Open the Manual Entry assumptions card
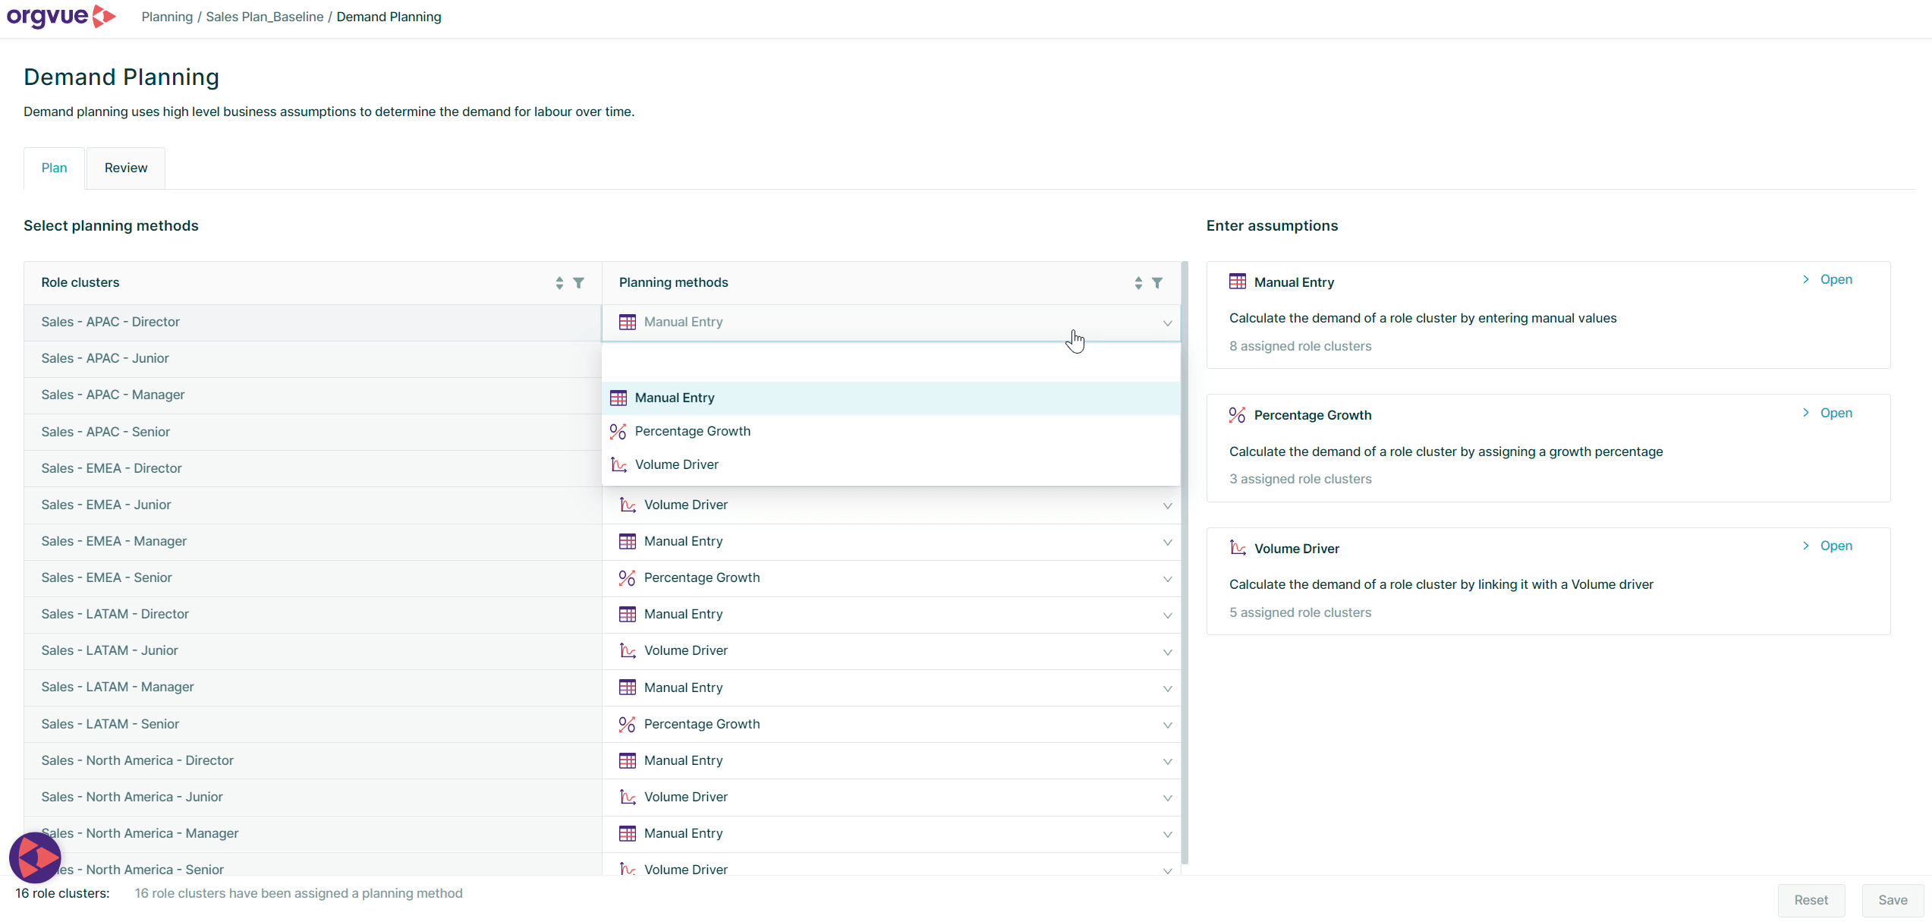This screenshot has height=922, width=1932. 1834,278
